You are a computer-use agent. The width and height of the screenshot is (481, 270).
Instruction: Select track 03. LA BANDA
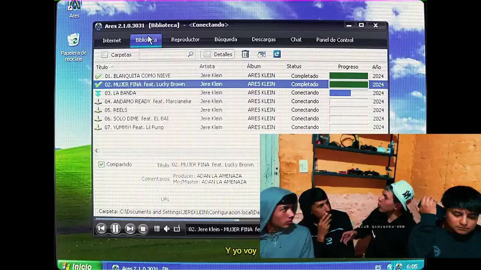click(x=240, y=93)
